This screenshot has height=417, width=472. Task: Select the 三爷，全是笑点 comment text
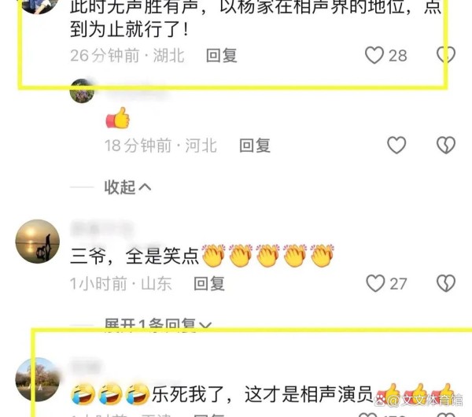(x=202, y=256)
